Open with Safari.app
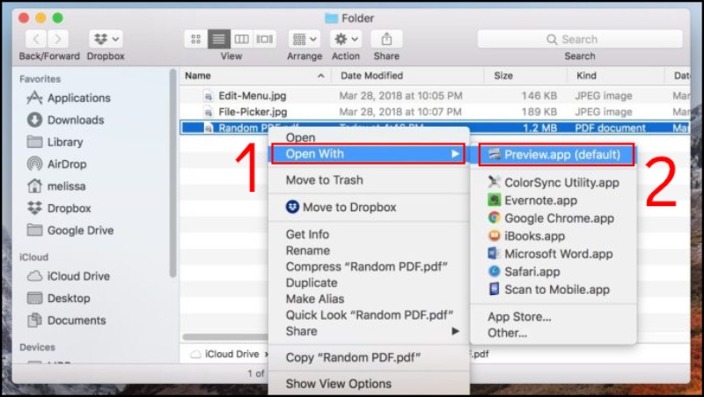The width and height of the screenshot is (704, 397). [x=554, y=272]
